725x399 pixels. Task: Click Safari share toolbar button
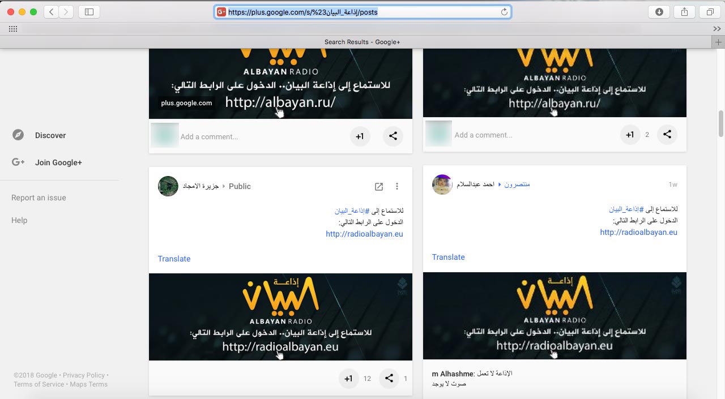pos(685,12)
